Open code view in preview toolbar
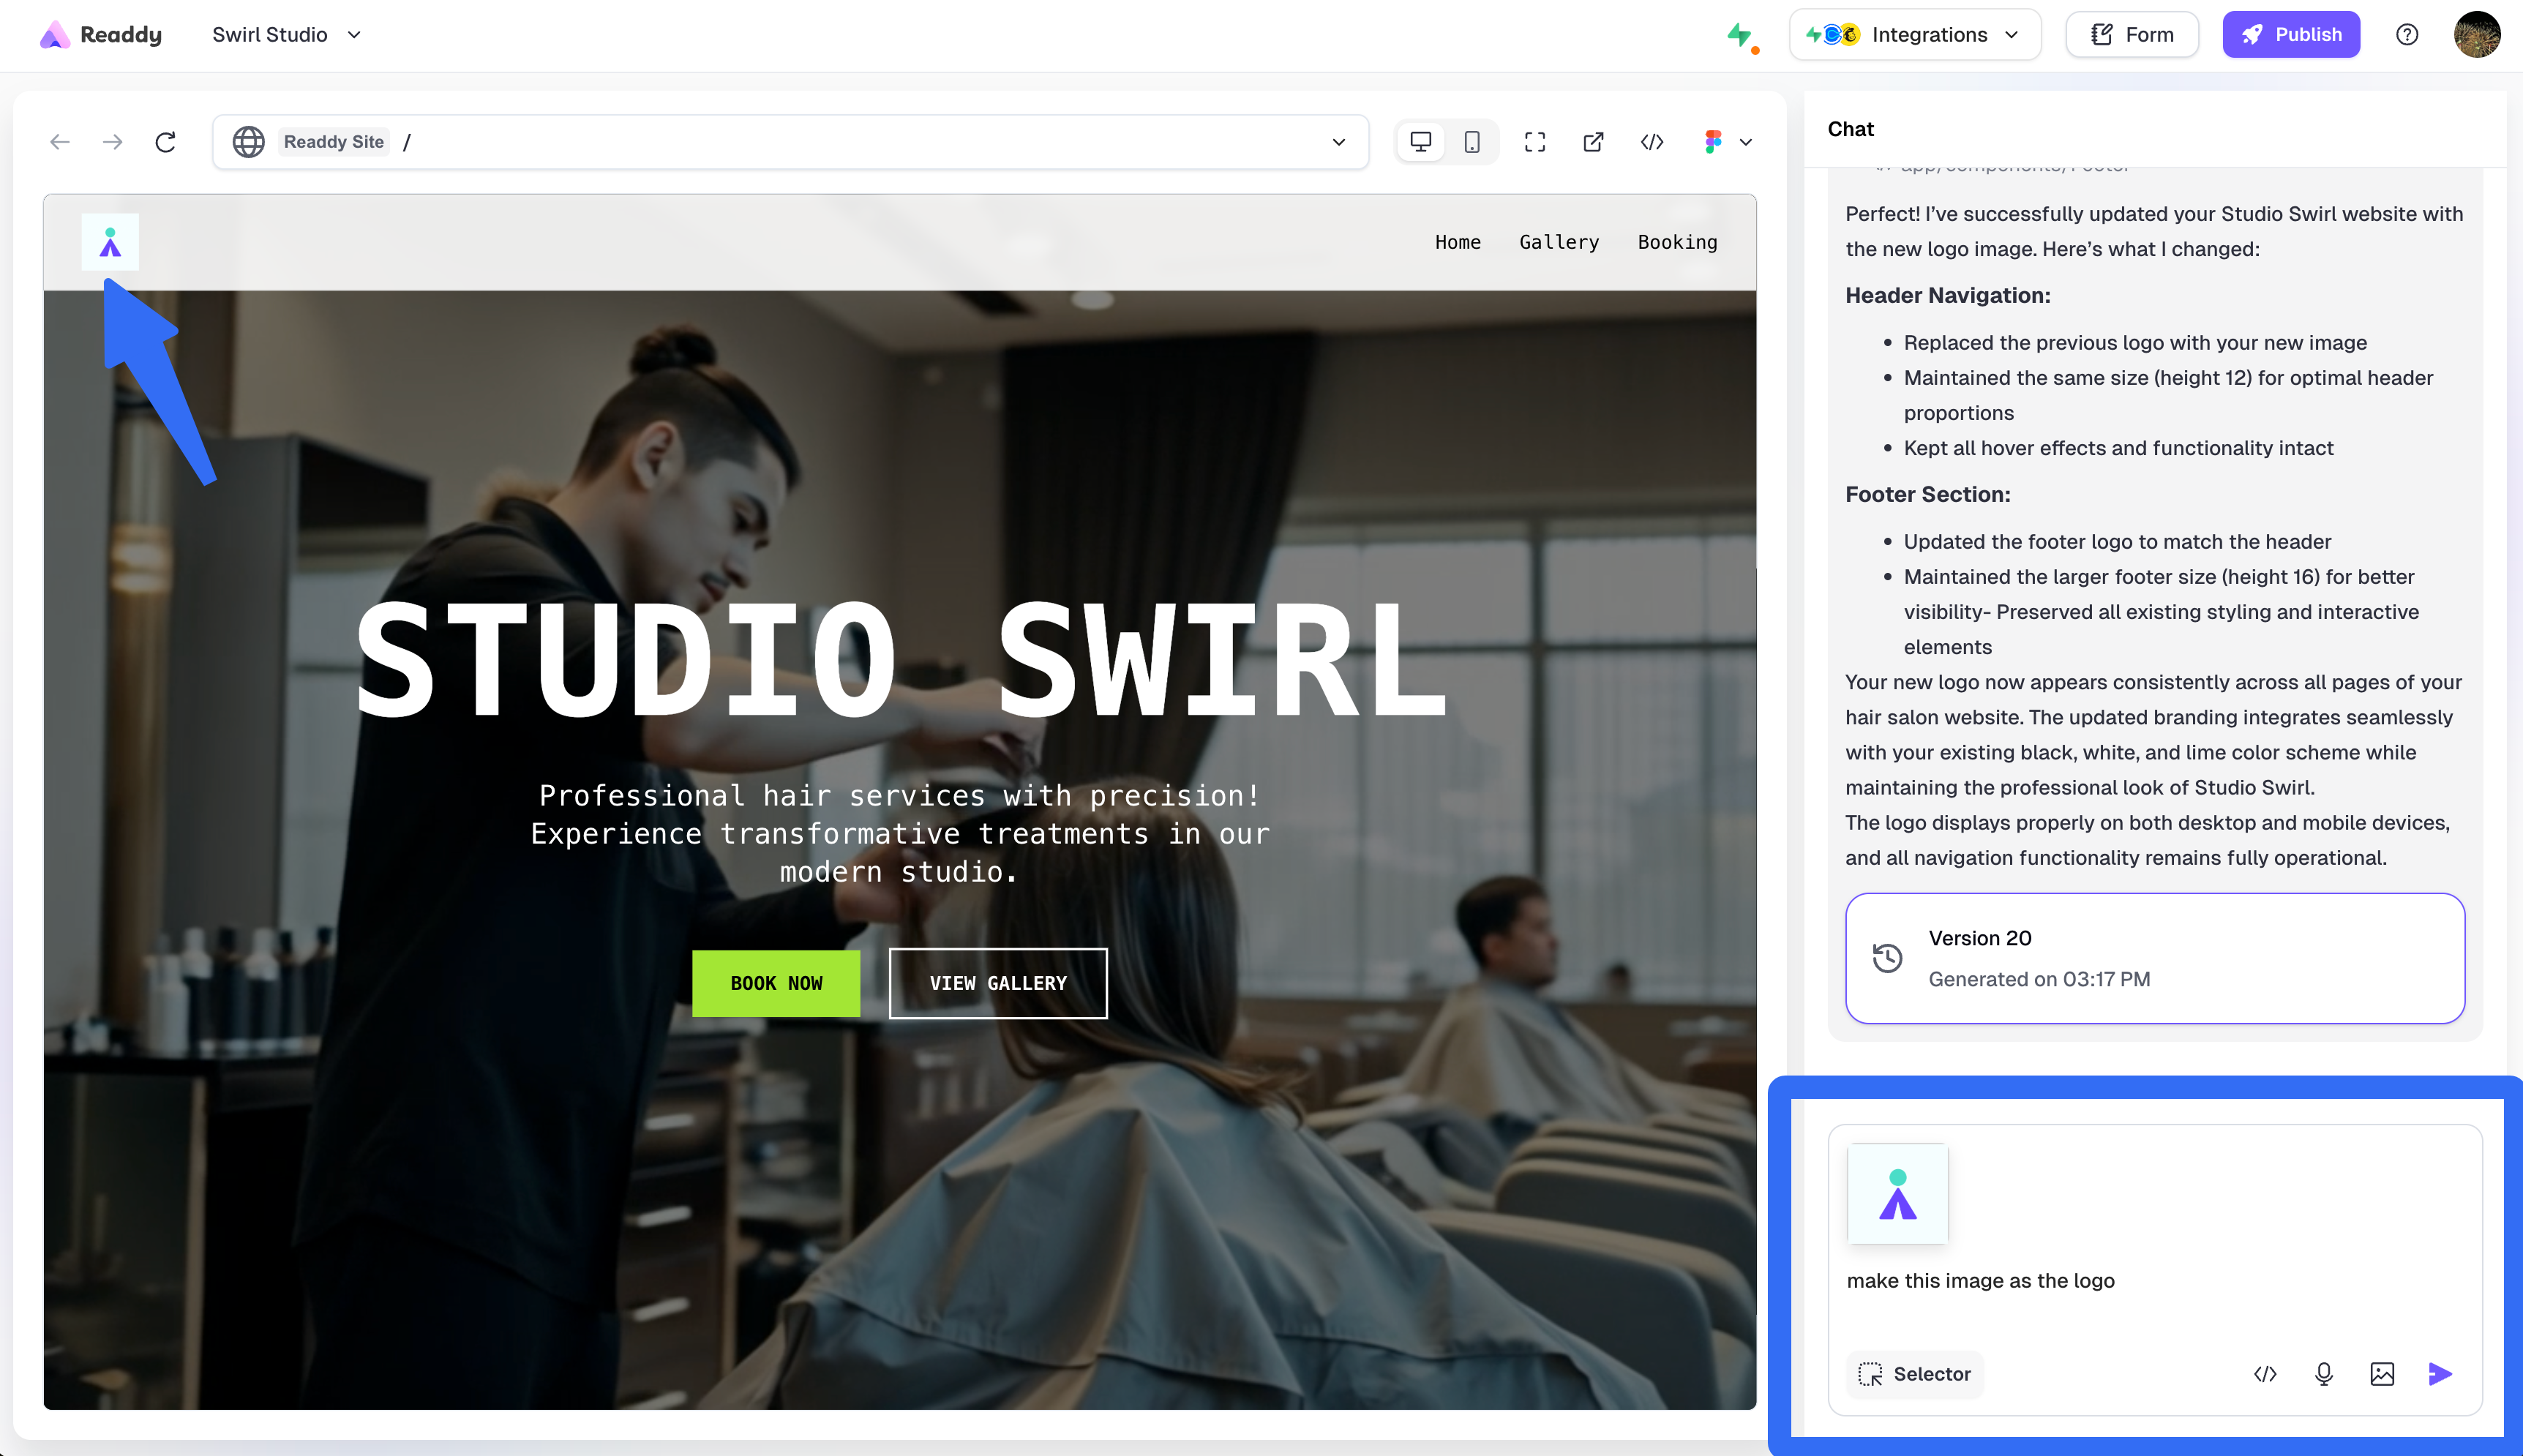 pyautogui.click(x=1652, y=142)
